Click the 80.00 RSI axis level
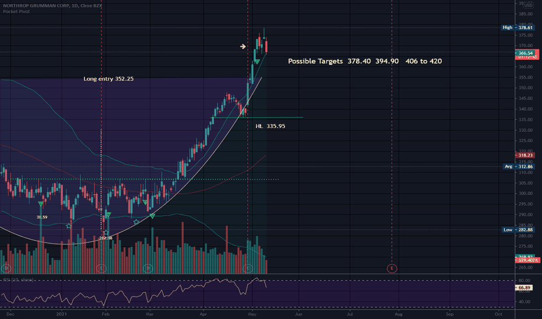542x319 pixels. click(x=525, y=281)
